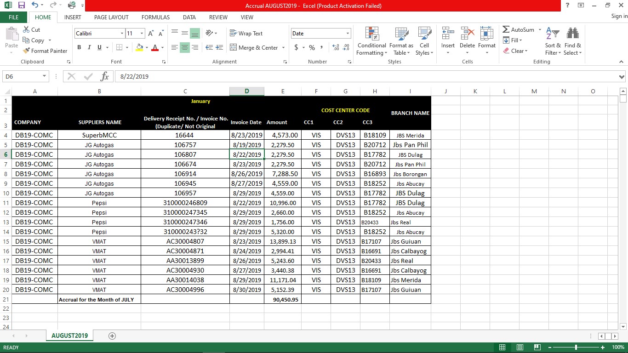Image resolution: width=628 pixels, height=353 pixels.
Task: Expand the Merge & Center dropdown arrow
Action: [283, 48]
